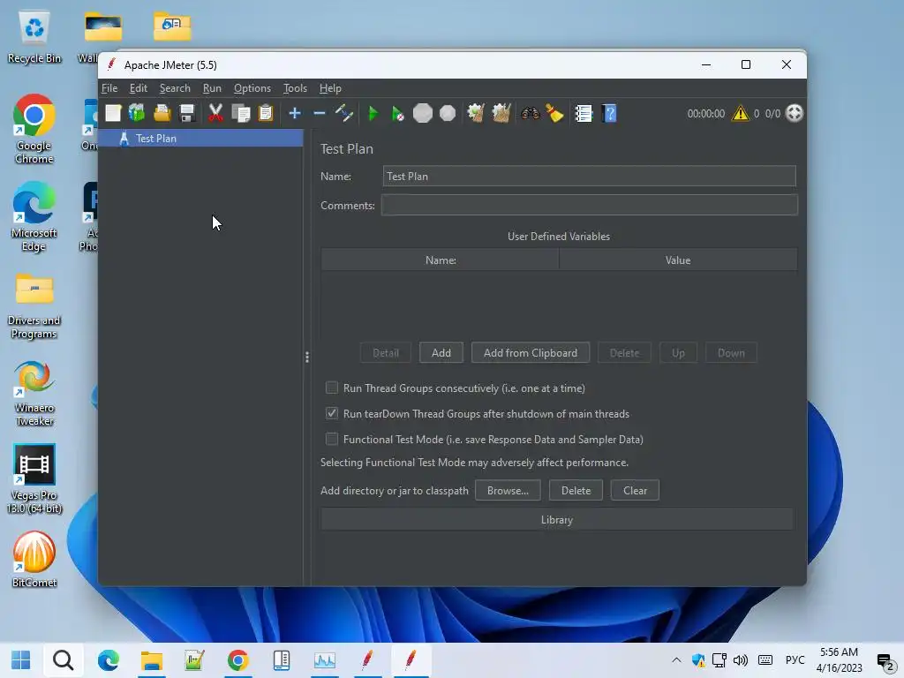
Task: Select BitComet desktop shortcut
Action: pos(34,559)
